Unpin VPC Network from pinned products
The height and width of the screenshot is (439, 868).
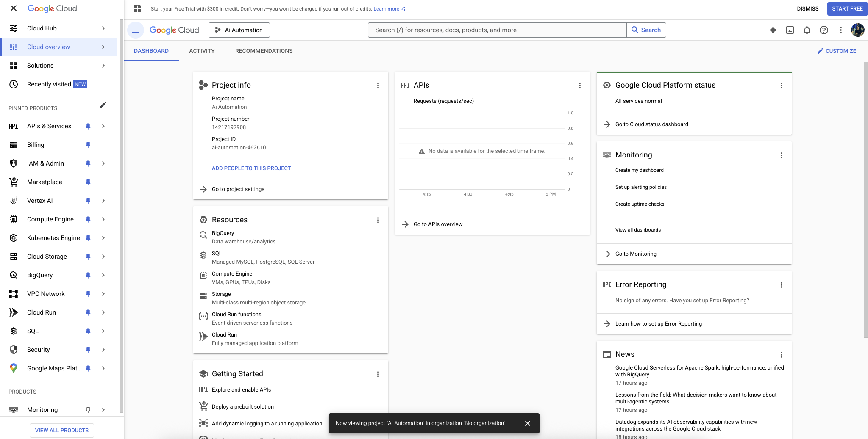point(88,294)
